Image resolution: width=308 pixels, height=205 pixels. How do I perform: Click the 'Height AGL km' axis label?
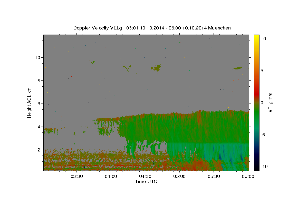(x=30, y=102)
